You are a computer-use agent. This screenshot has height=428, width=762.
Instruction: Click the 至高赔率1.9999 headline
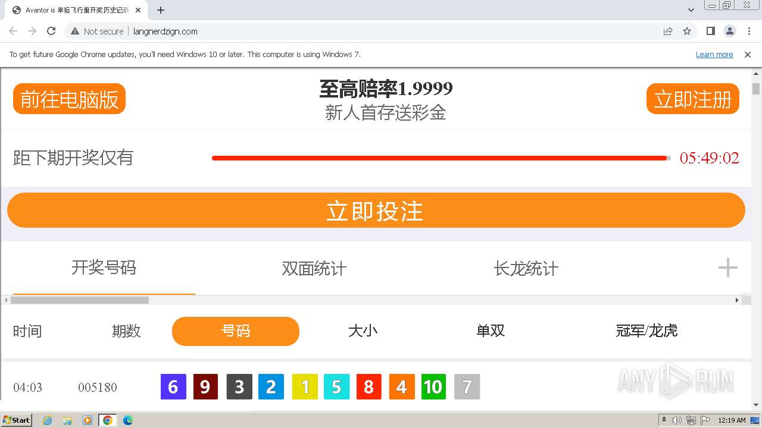386,89
